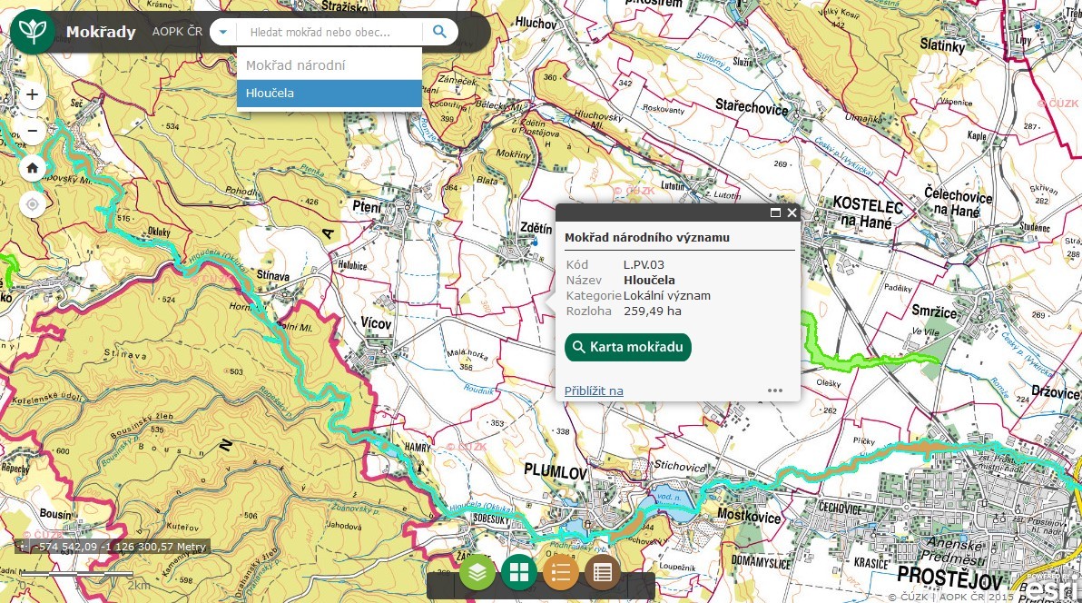Click the Mokřady leaf logo icon
The width and height of the screenshot is (1082, 603).
[33, 31]
